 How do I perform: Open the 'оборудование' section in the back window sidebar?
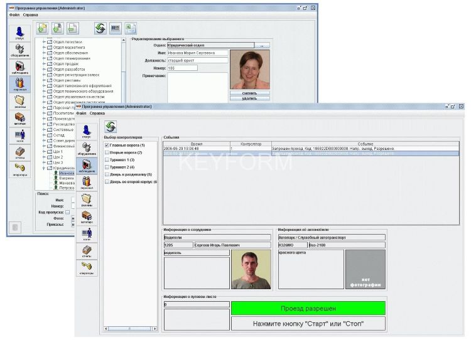[19, 50]
